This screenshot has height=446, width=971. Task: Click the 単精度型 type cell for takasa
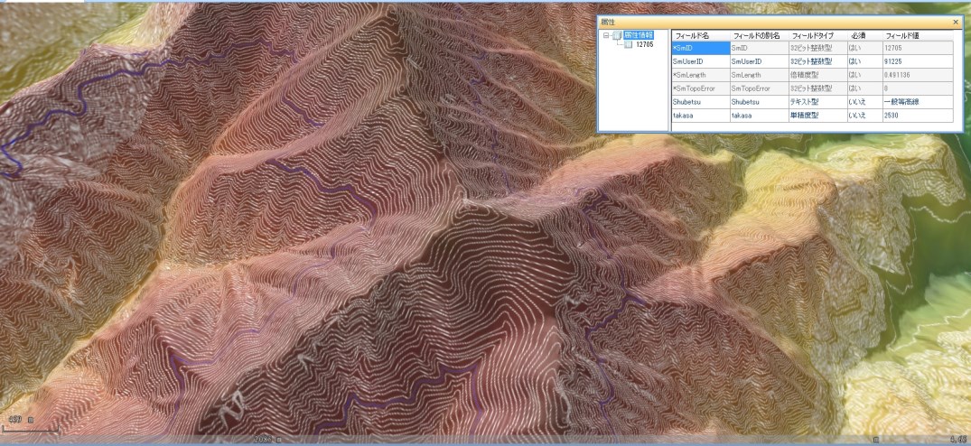click(816, 116)
